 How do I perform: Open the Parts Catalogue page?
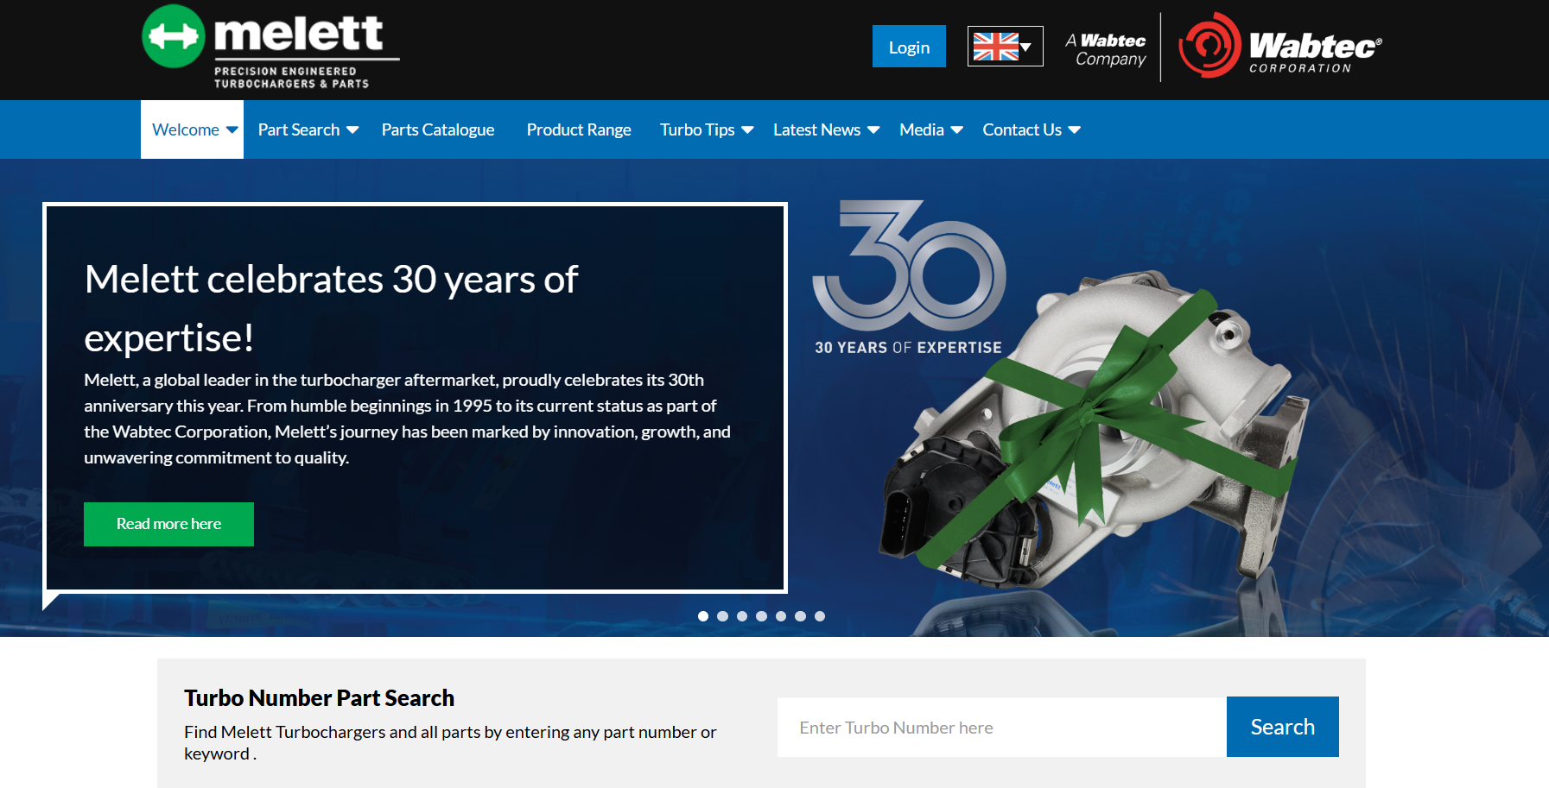pos(438,129)
